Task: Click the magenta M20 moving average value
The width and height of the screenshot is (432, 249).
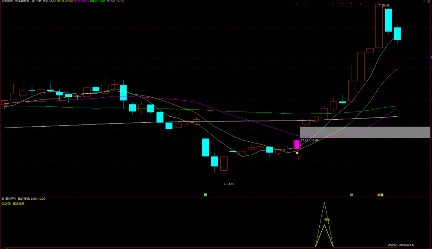Action: click(81, 1)
